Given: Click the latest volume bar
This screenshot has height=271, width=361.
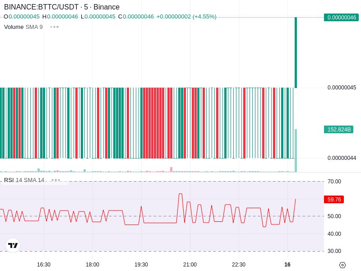Looking at the screenshot, I should 296,150.
